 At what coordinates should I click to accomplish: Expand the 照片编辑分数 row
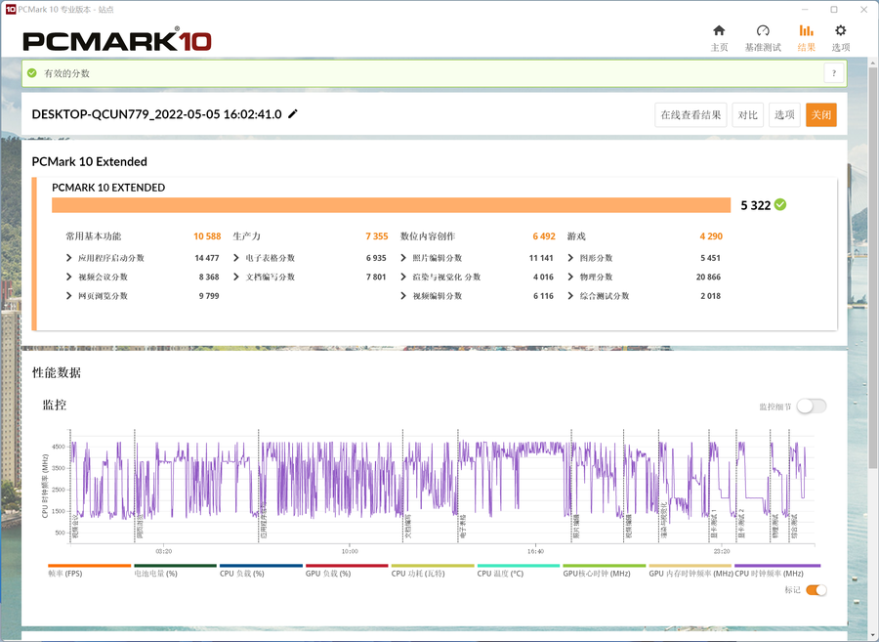(405, 258)
